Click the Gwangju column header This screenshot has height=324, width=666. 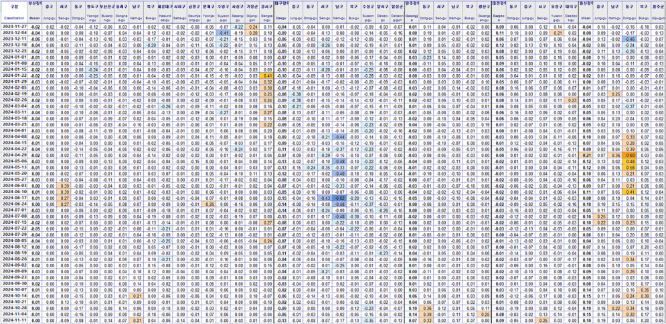point(412,11)
